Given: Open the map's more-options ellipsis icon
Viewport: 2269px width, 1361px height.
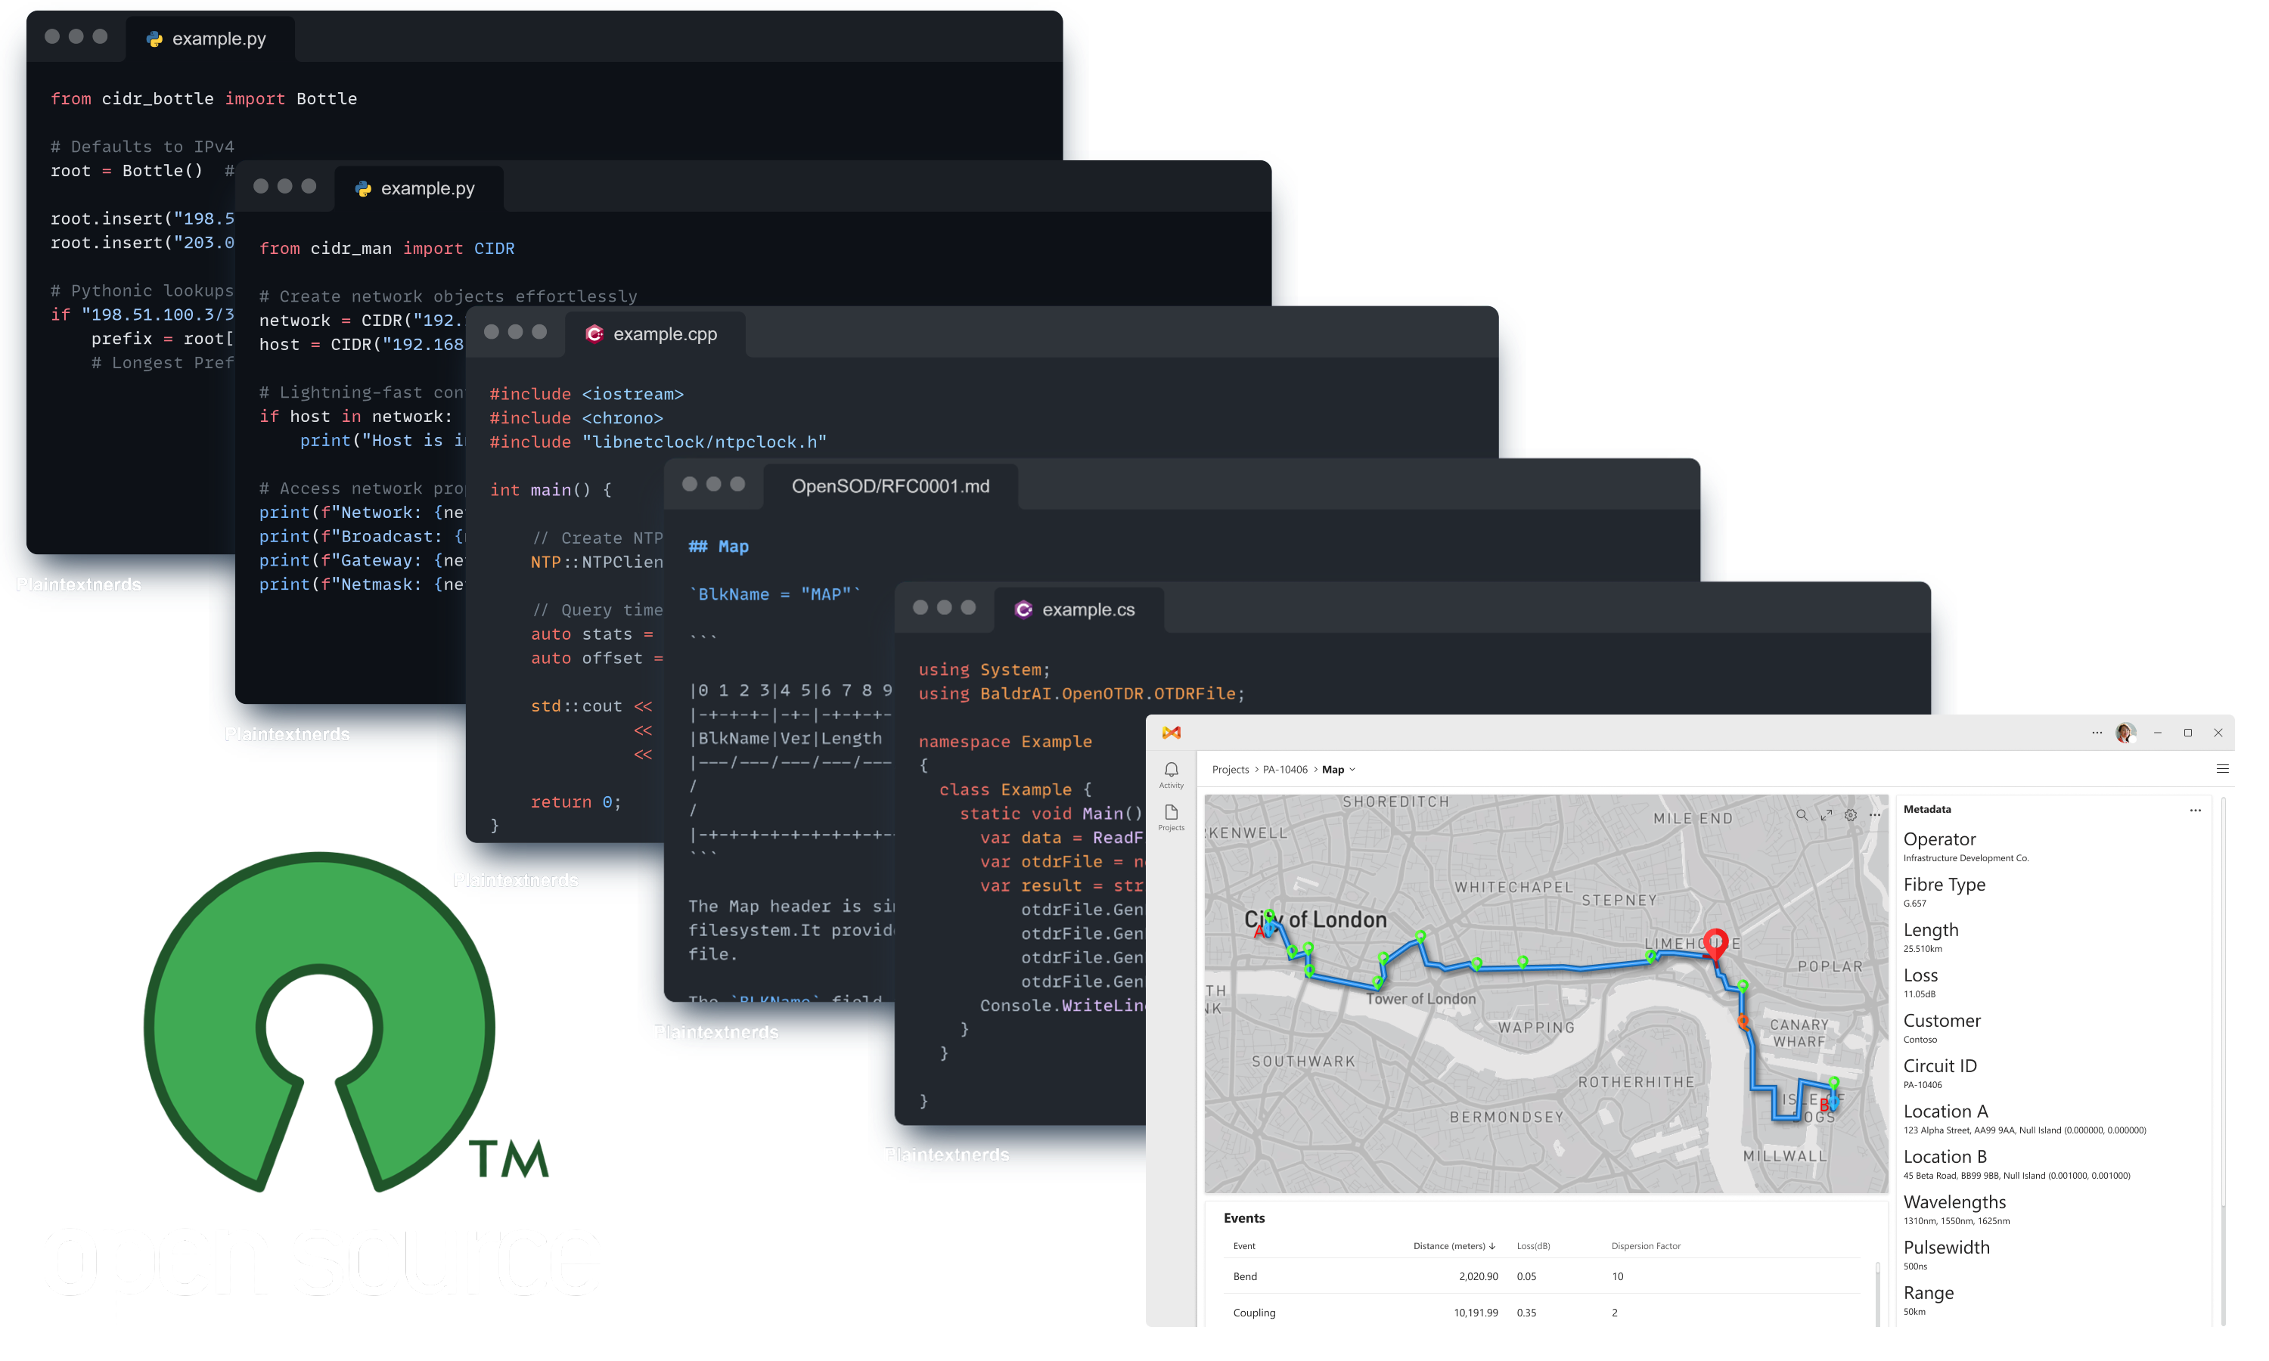Looking at the screenshot, I should 1875,815.
